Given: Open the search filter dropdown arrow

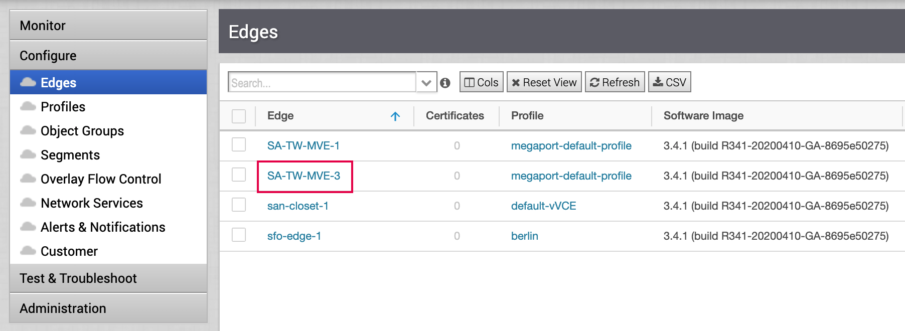Looking at the screenshot, I should coord(426,83).
